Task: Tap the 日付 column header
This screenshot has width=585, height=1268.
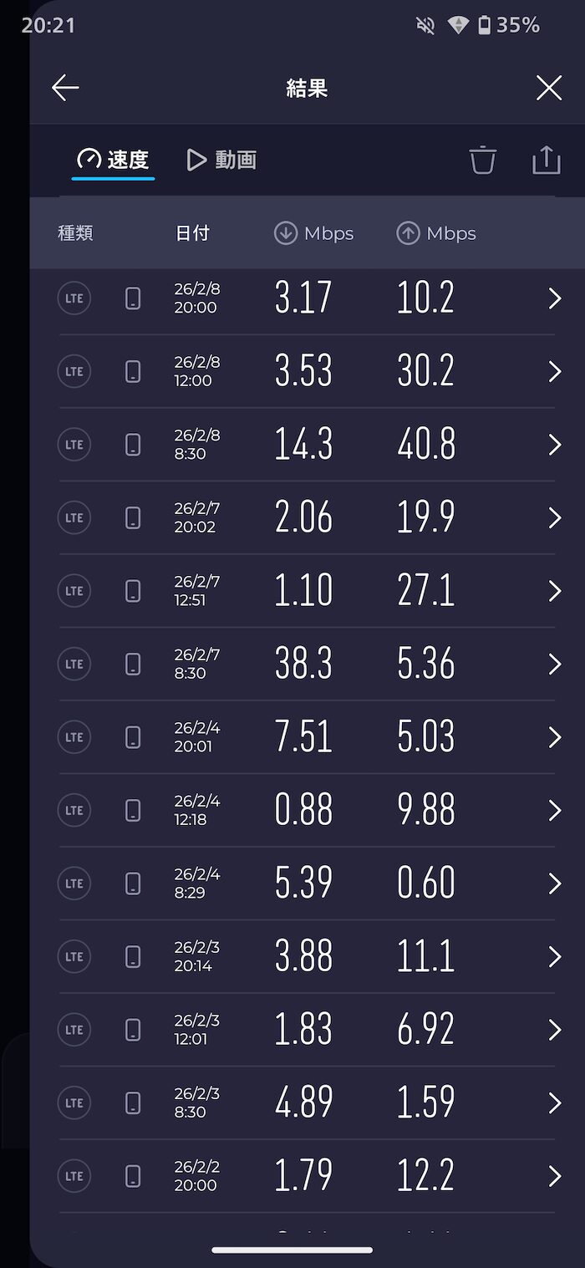Action: (x=192, y=233)
